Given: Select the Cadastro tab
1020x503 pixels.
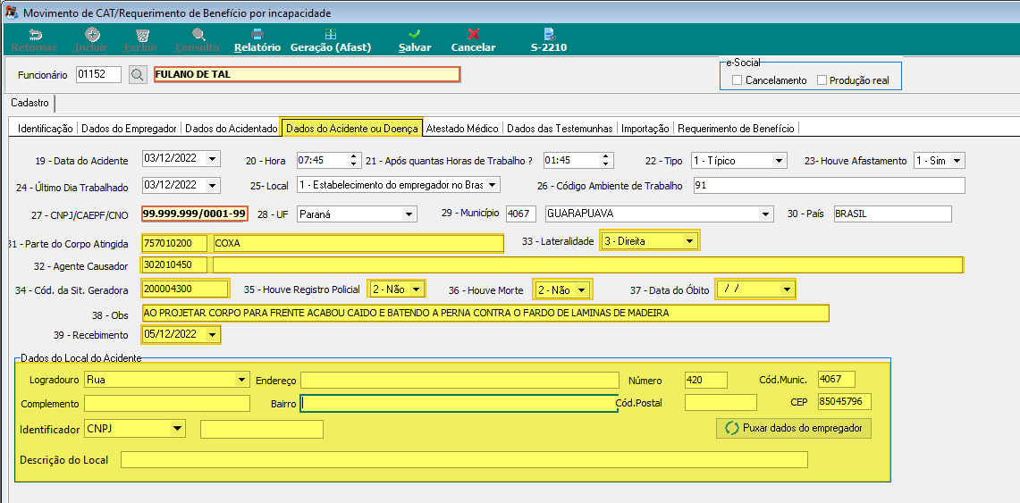Looking at the screenshot, I should [x=30, y=103].
